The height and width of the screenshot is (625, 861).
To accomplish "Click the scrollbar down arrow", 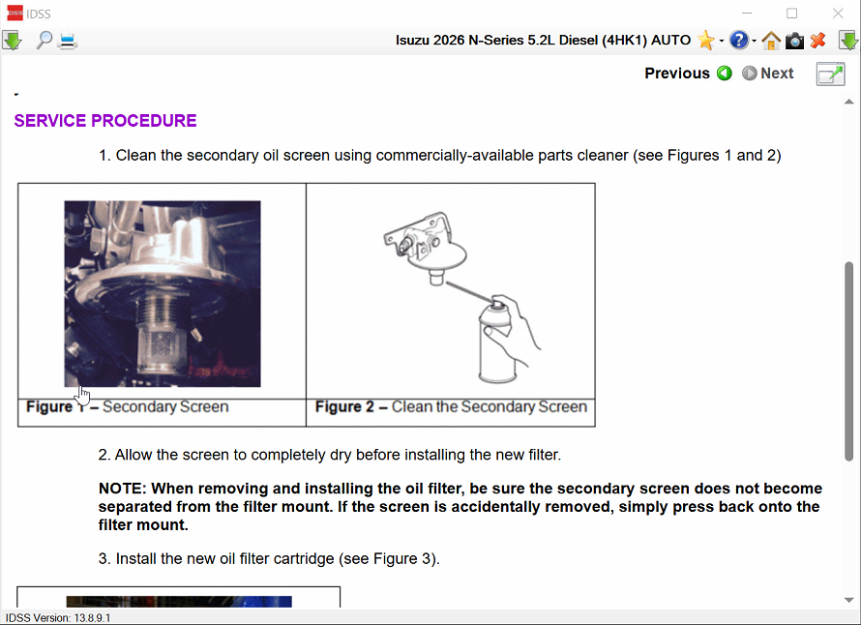I will pyautogui.click(x=849, y=600).
